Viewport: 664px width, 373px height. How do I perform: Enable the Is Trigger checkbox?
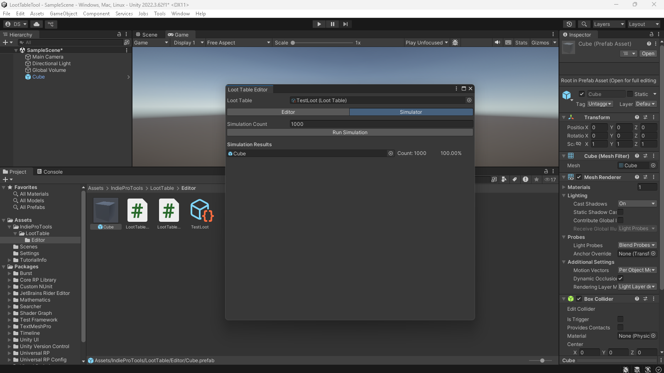[x=620, y=319]
